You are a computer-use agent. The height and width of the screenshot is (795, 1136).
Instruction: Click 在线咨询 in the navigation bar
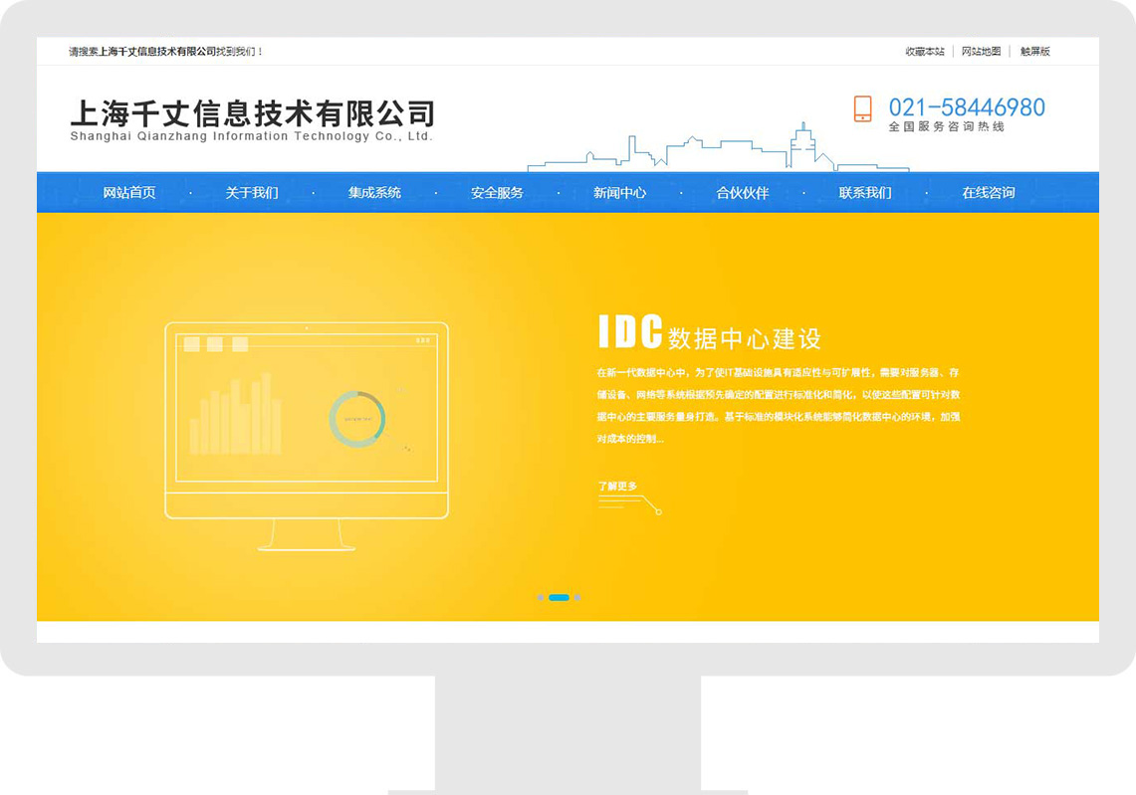(988, 193)
